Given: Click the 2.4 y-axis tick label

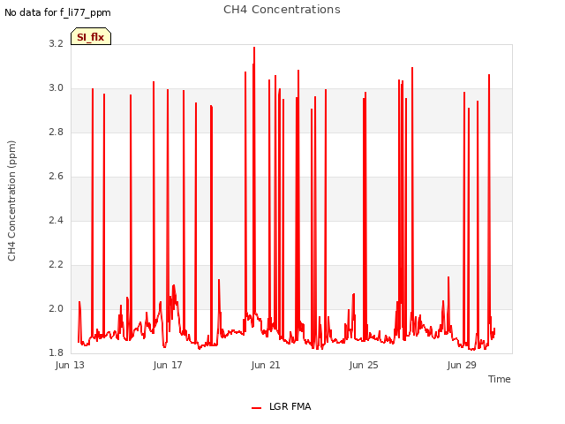Looking at the screenshot, I should [x=56, y=220].
